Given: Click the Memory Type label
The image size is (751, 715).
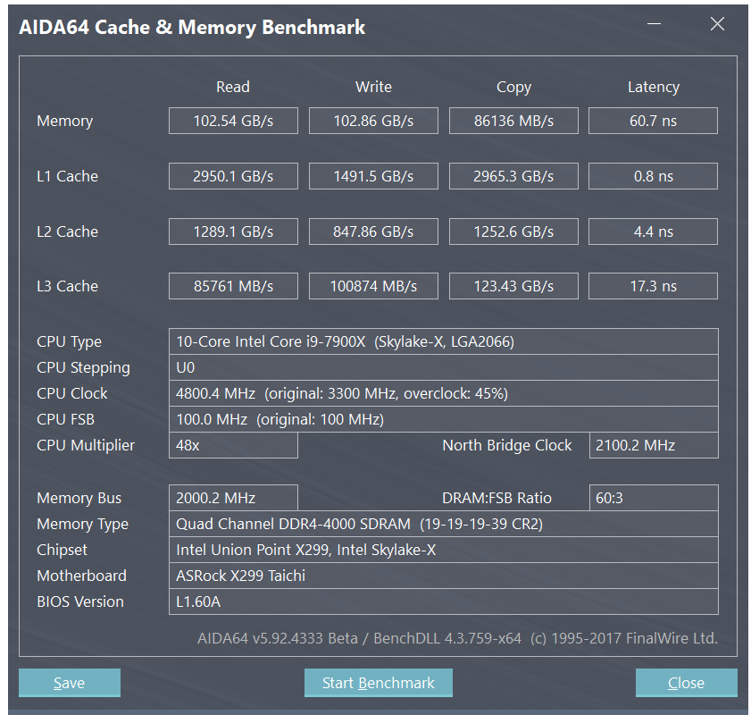Looking at the screenshot, I should [82, 525].
